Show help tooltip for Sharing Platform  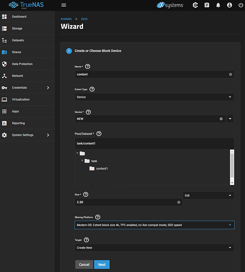pos(98,217)
